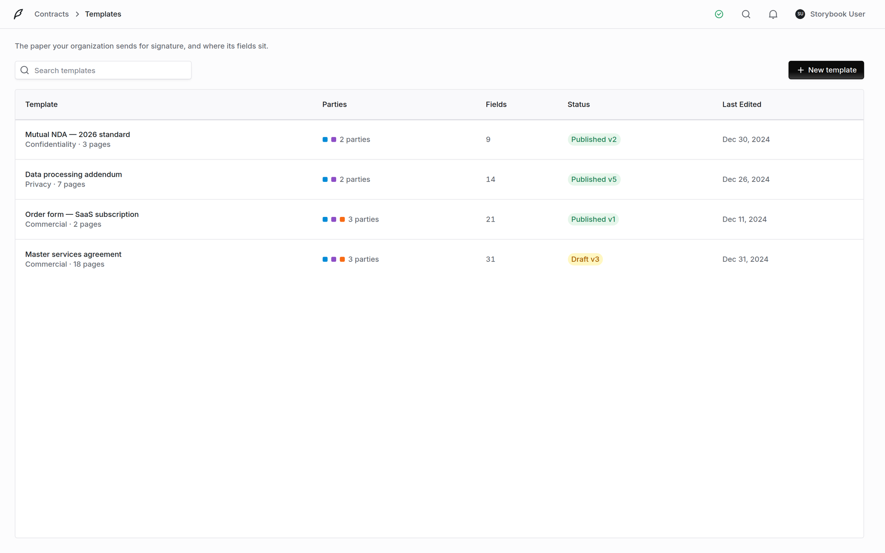885x553 pixels.
Task: Click the Published v1 status badge
Action: coord(593,219)
